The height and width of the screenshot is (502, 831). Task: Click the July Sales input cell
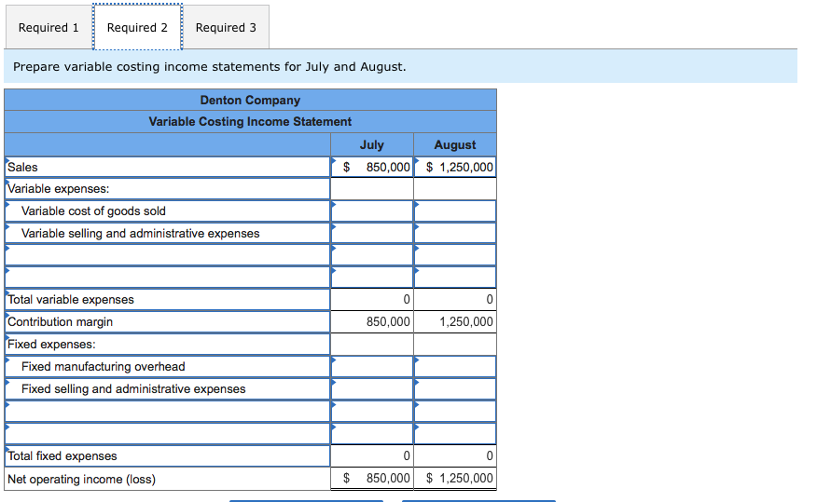(372, 167)
